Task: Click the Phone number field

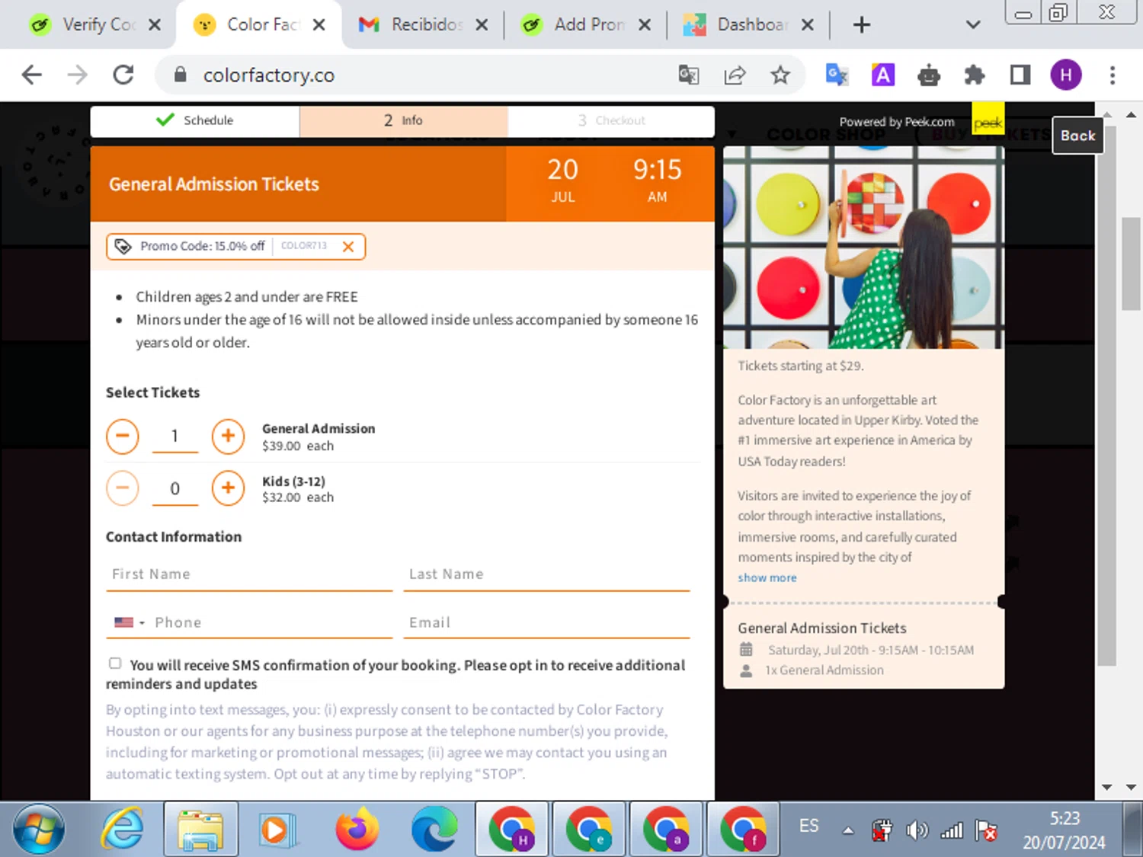Action: [x=272, y=622]
